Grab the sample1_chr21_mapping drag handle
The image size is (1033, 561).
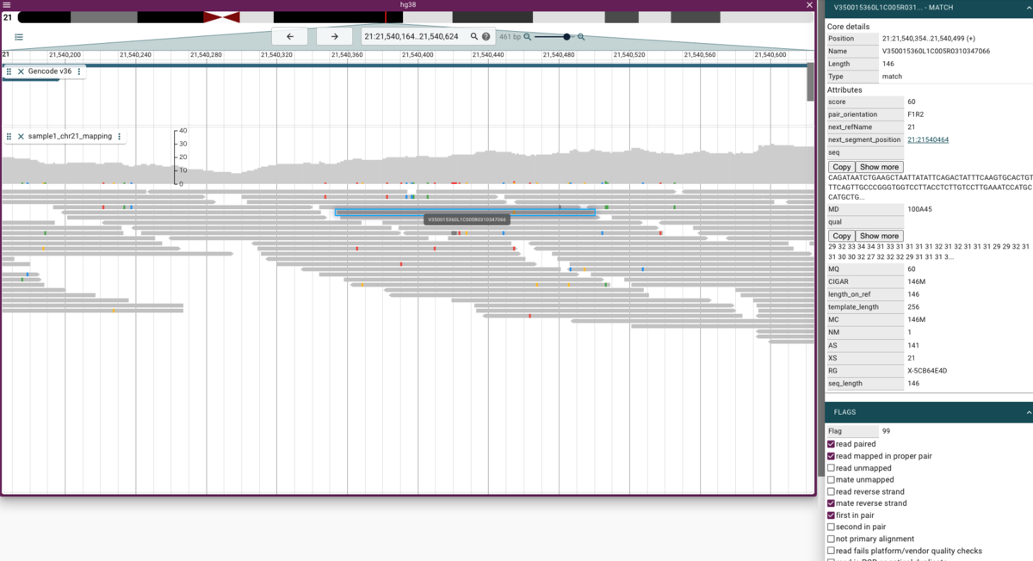click(9, 136)
